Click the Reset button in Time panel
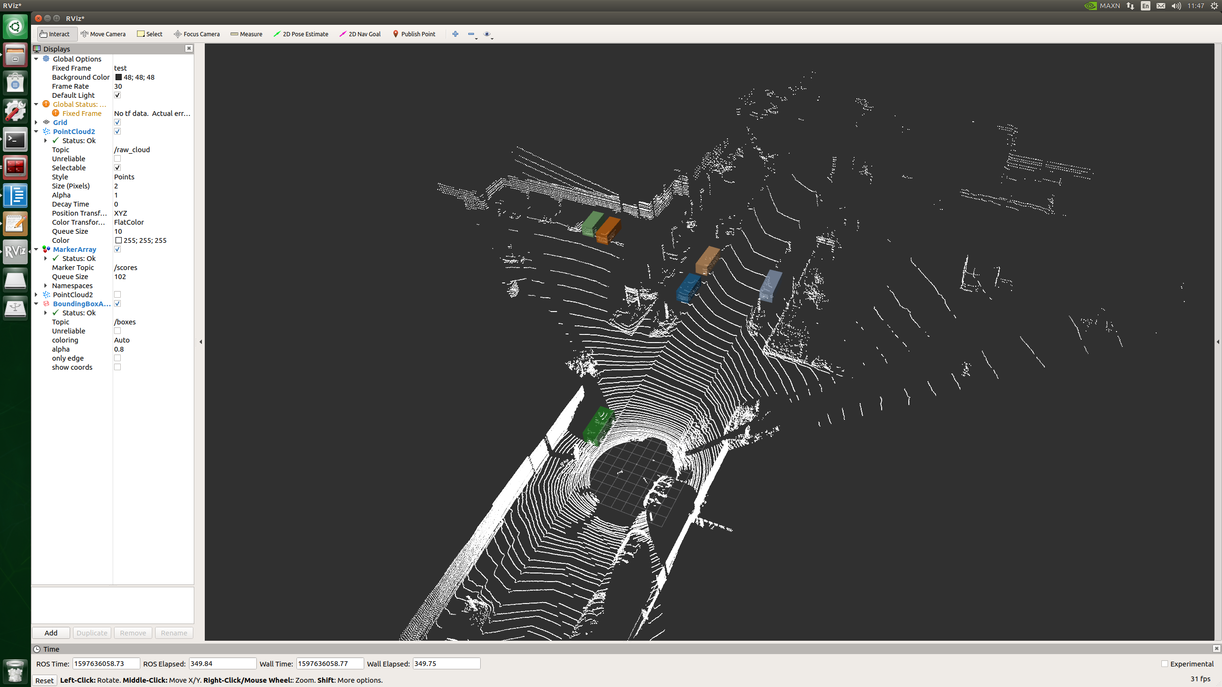 44,680
